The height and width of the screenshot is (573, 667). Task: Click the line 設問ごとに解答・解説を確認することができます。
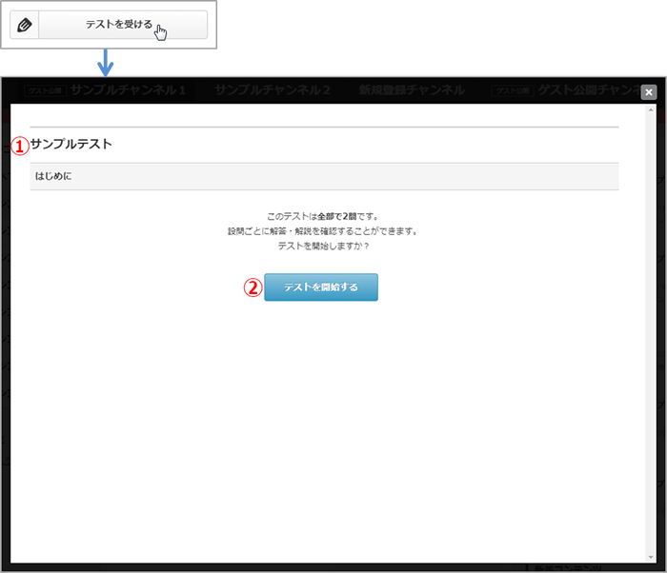tap(322, 231)
